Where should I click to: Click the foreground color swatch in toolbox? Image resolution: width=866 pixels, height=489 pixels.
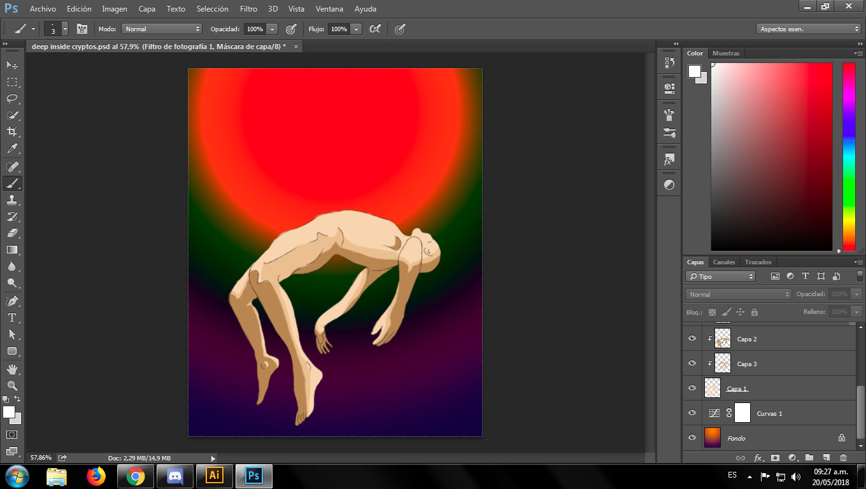[x=9, y=412]
